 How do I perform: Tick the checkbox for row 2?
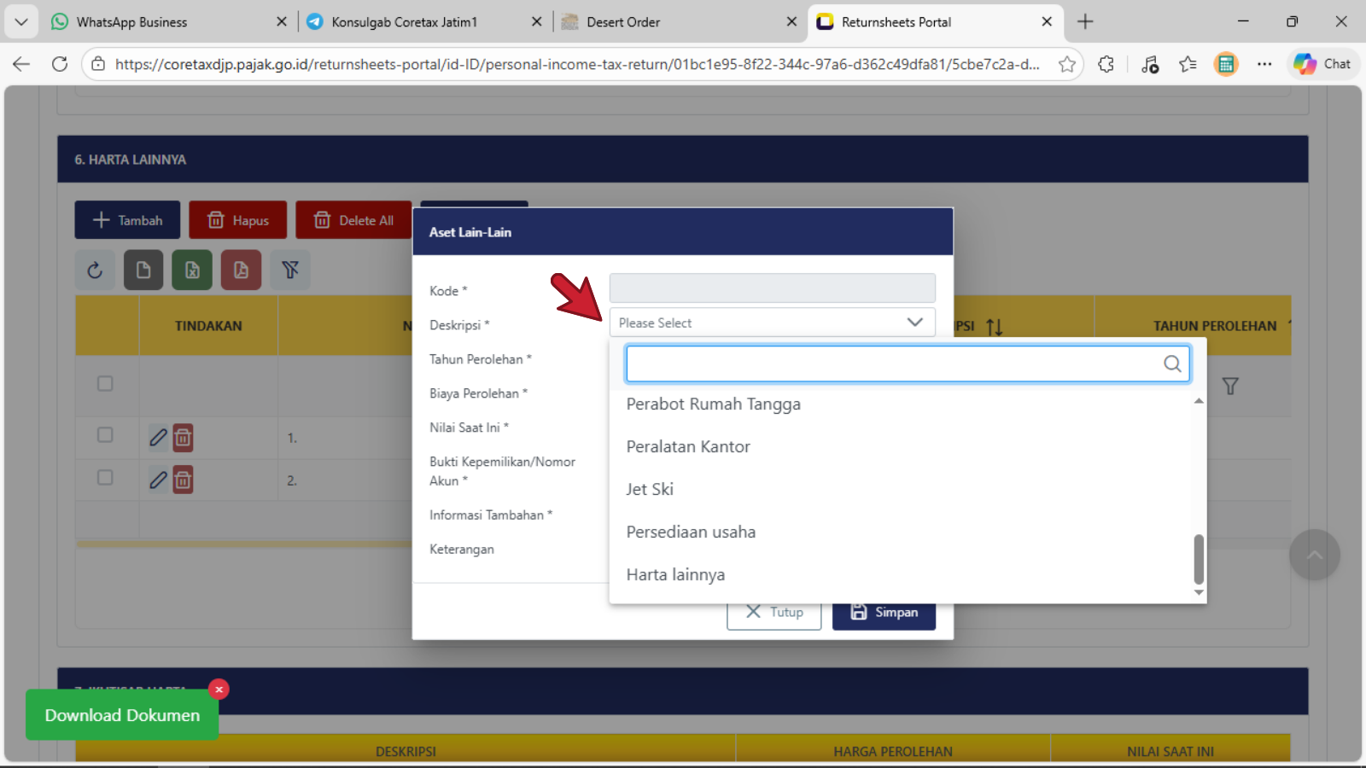coord(105,478)
